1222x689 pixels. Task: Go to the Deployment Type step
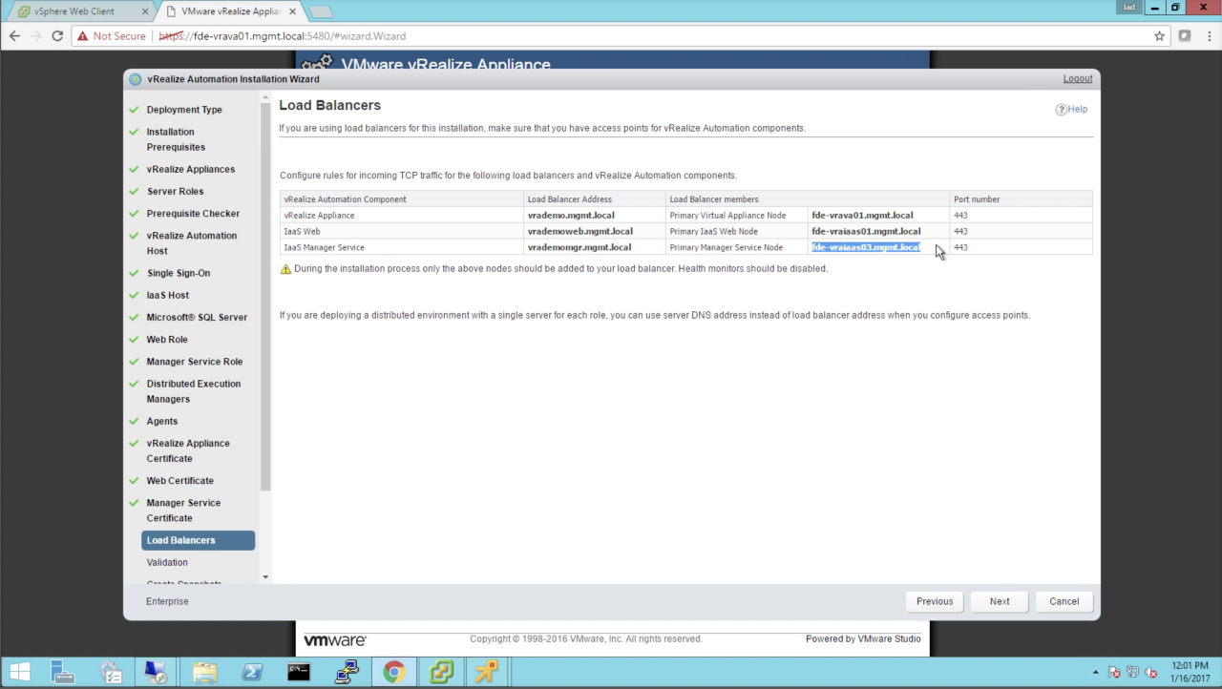(x=184, y=110)
